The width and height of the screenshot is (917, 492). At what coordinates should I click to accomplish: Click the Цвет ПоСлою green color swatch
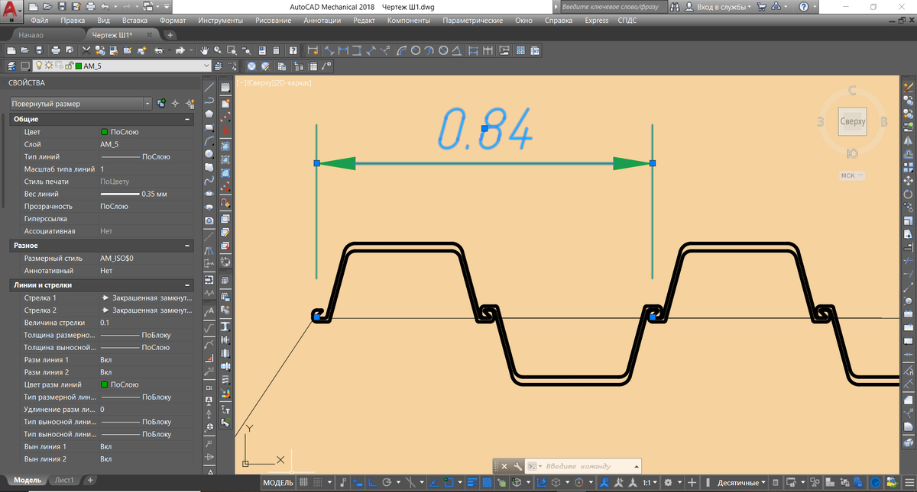[x=104, y=132]
